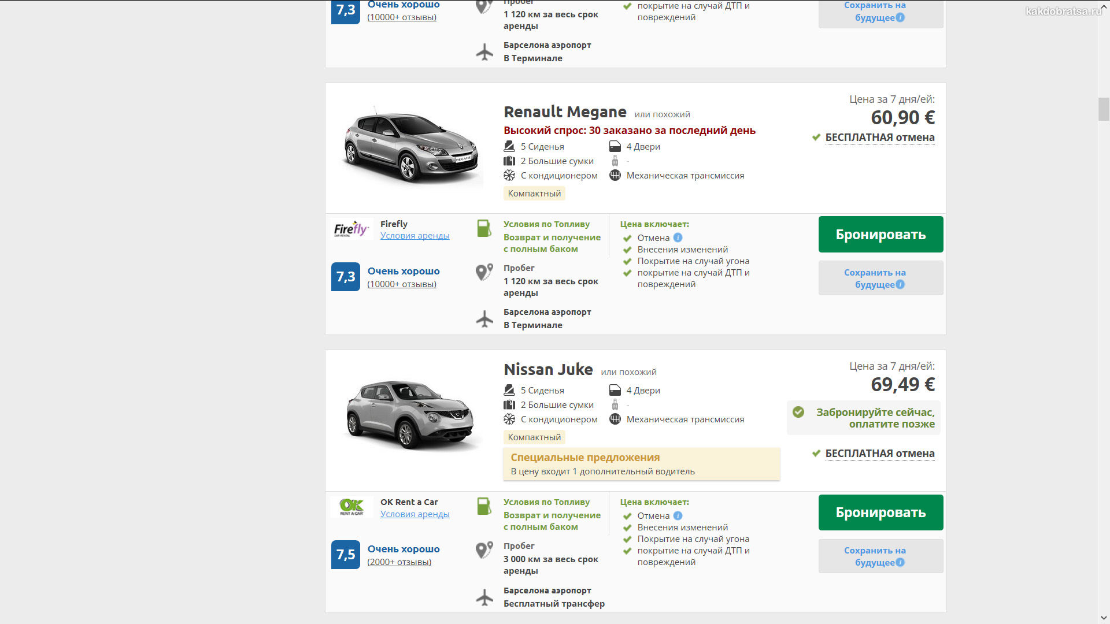This screenshot has height=624, width=1110.
Task: Click the 'Nissan Juke' title
Action: click(x=548, y=370)
